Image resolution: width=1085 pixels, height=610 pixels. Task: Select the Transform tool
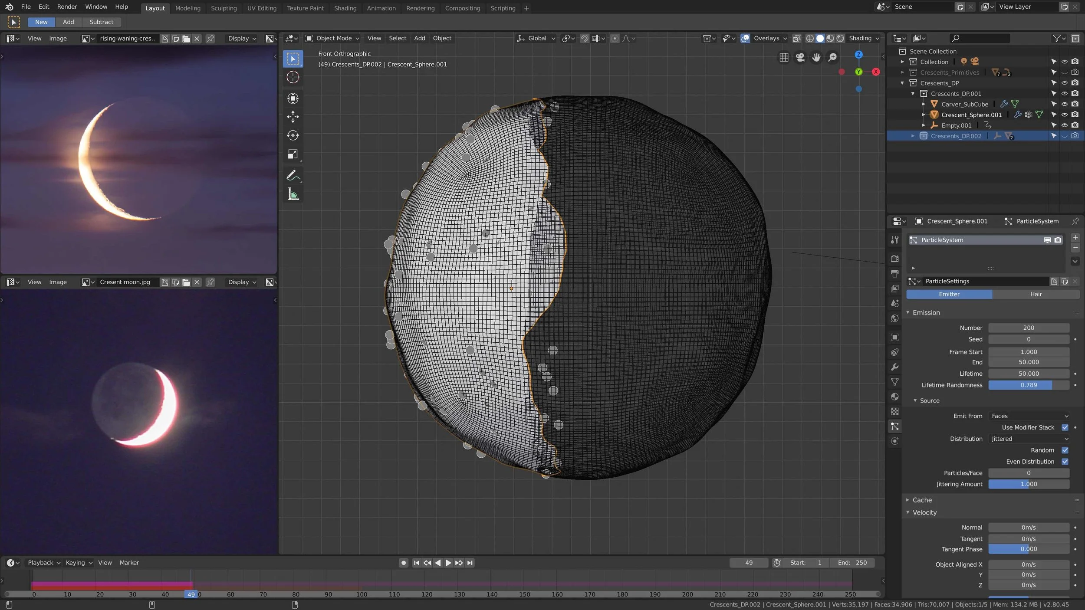pos(293,98)
